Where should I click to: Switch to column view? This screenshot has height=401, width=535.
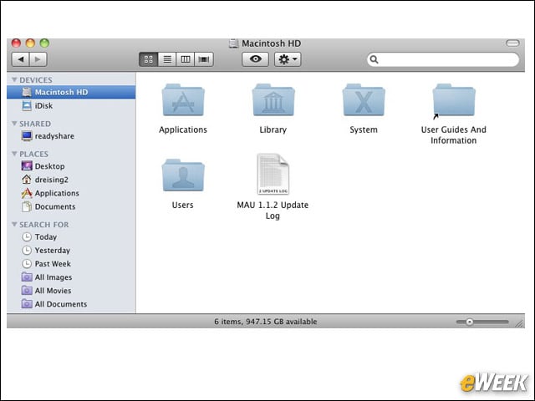coord(186,59)
